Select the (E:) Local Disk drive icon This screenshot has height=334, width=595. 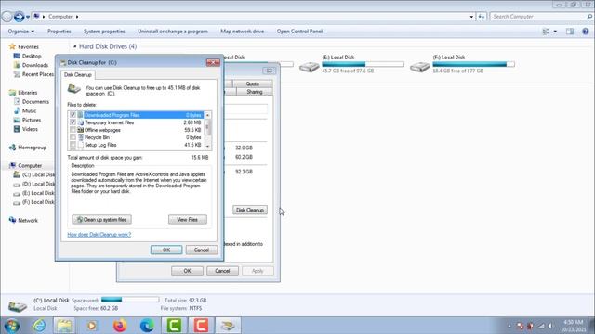click(x=310, y=67)
